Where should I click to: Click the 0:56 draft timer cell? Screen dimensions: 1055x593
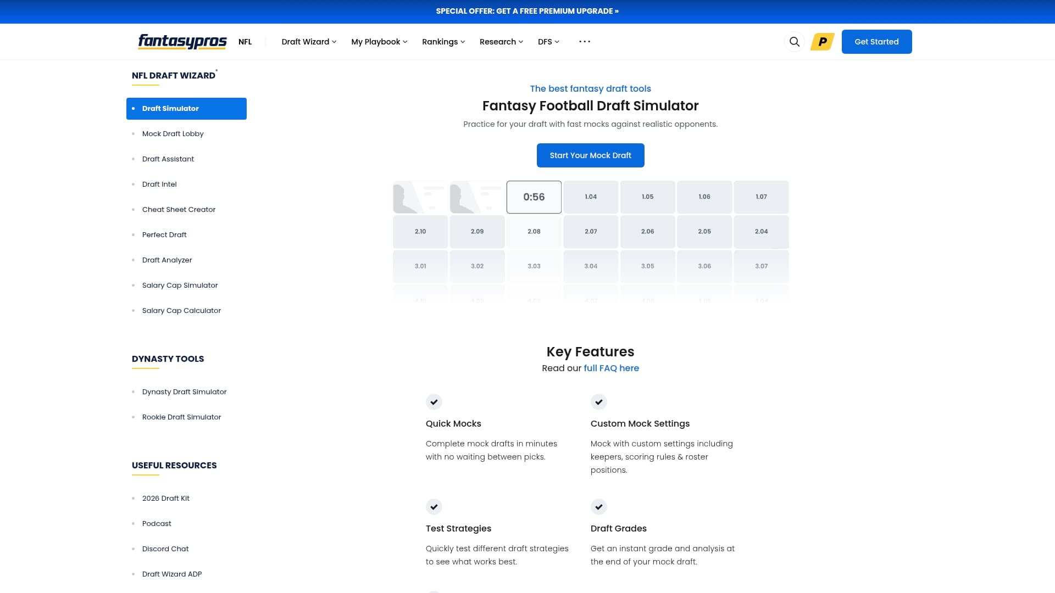(x=534, y=197)
